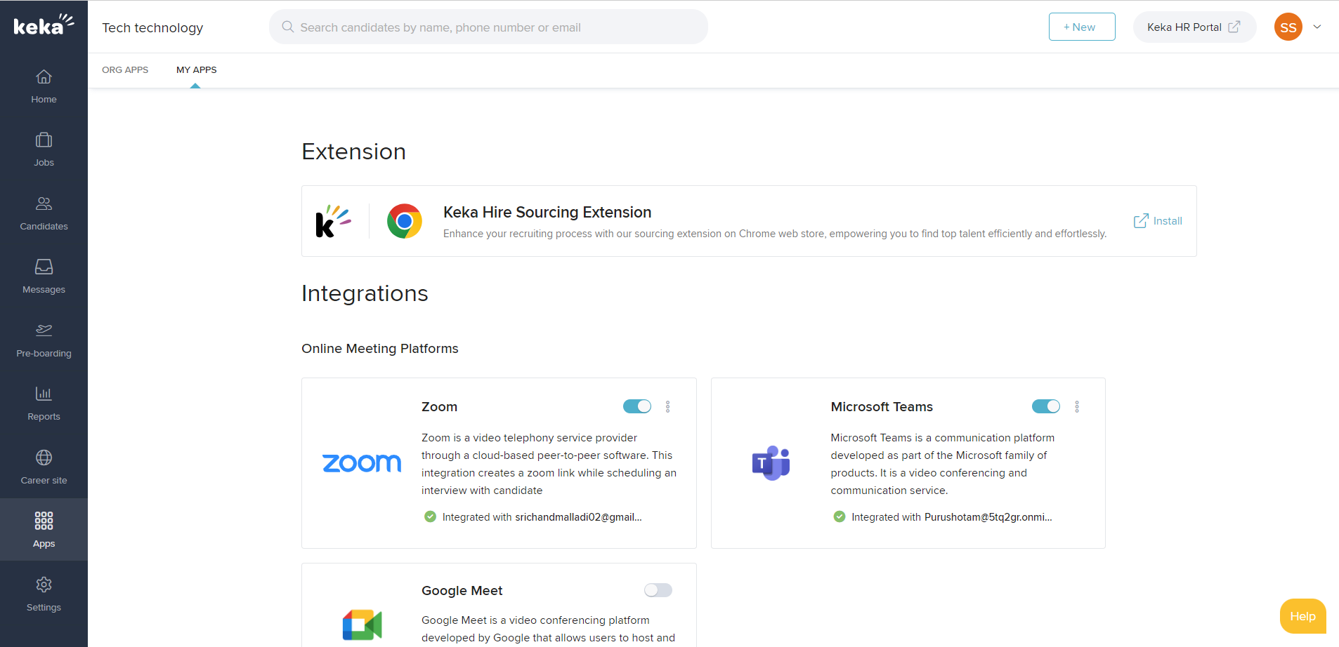Install the Keka Hire Sourcing Extension
Viewport: 1339px width, 647px height.
1158,221
